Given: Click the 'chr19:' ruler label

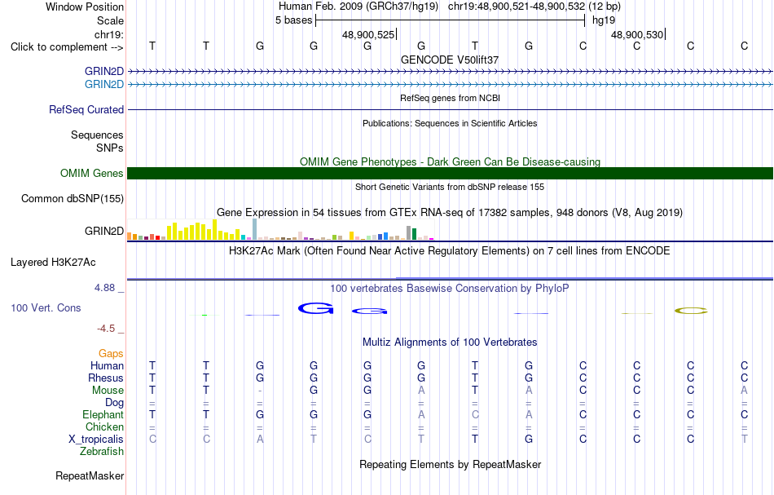Looking at the screenshot, I should pos(109,34).
